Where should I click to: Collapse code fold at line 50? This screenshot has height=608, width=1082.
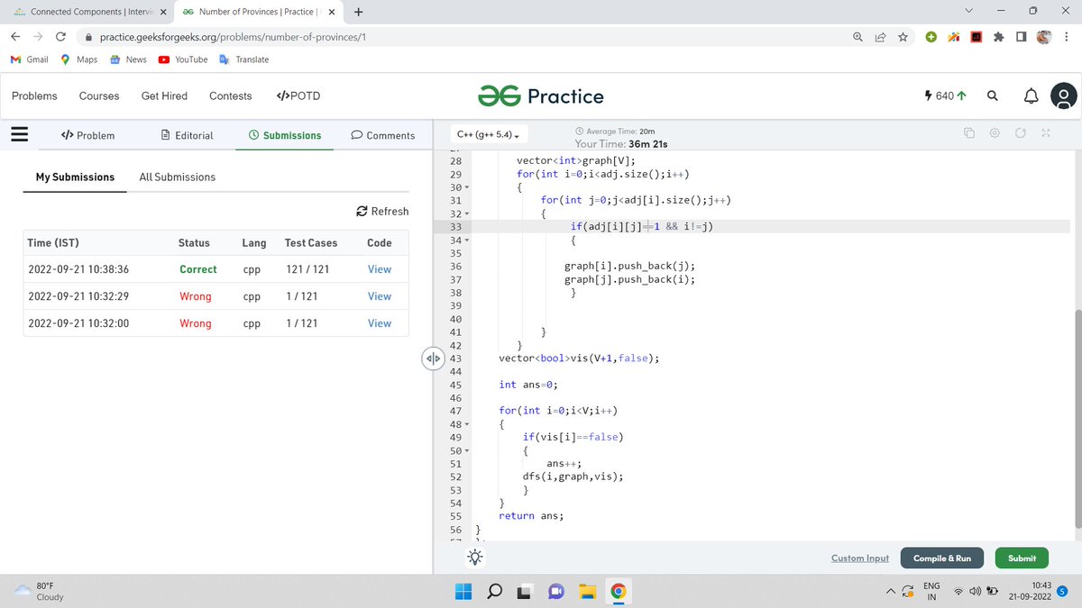467,450
